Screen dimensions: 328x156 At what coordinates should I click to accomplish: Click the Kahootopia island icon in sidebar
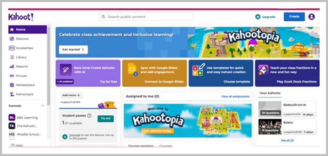(12, 94)
